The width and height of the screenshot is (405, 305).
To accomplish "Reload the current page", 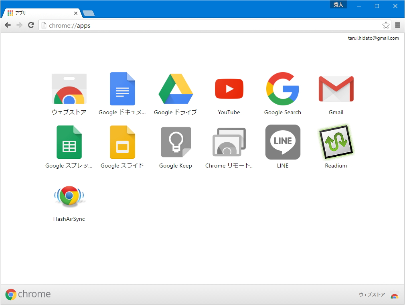I will pos(31,25).
